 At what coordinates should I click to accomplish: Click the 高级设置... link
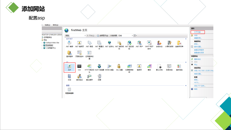pos(198,74)
